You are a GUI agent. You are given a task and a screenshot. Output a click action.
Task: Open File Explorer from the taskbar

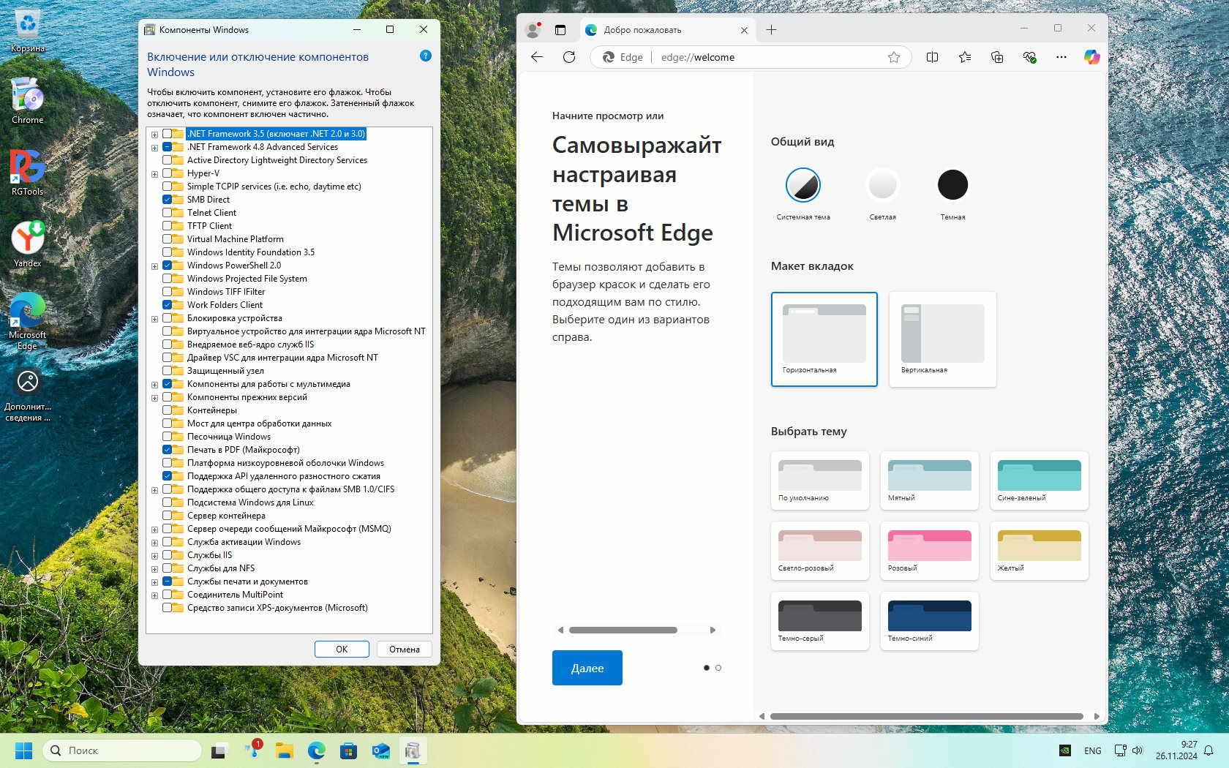tap(284, 750)
